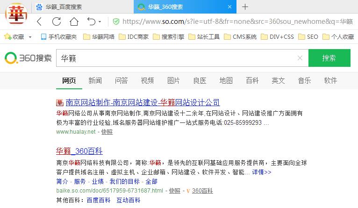Open 快照 for the baike.so.com result

(175, 191)
